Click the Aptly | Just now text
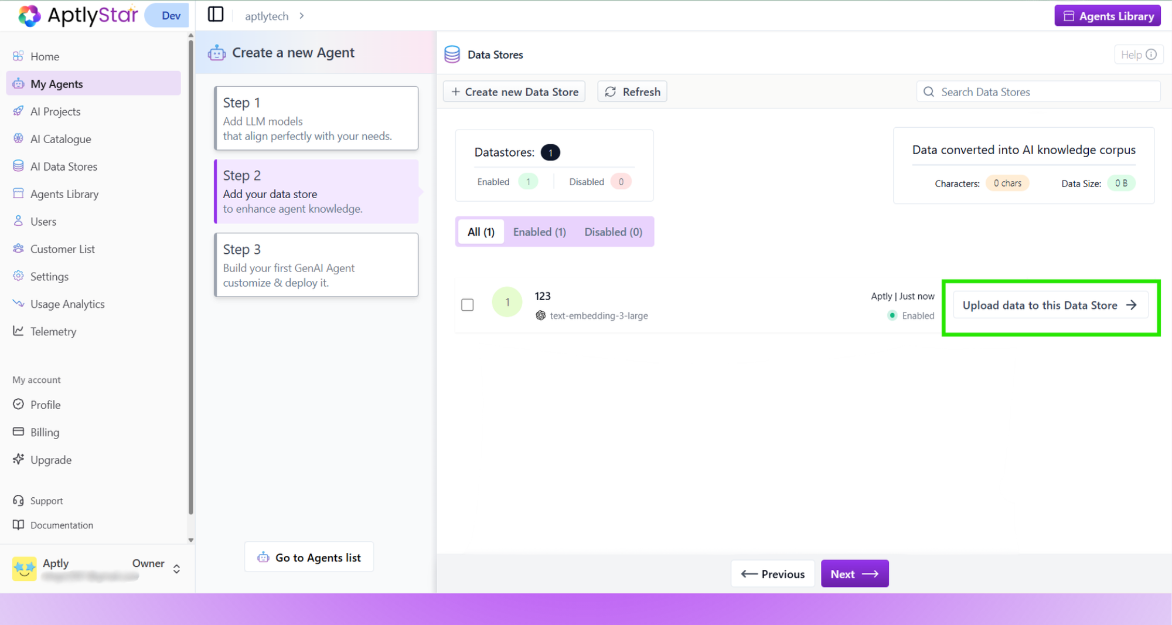Screen dimensions: 1172x625 pyautogui.click(x=902, y=296)
